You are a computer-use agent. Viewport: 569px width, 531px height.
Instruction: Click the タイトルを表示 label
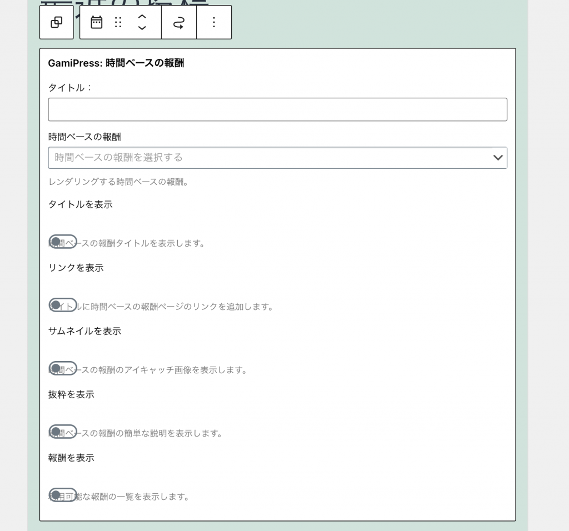coord(80,204)
